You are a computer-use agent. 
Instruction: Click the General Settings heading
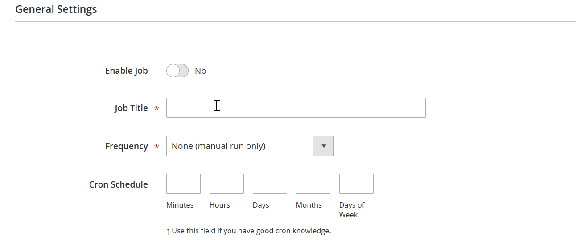[56, 9]
